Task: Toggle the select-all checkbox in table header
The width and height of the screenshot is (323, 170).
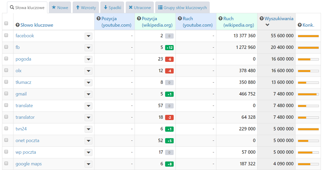Action: point(6,23)
